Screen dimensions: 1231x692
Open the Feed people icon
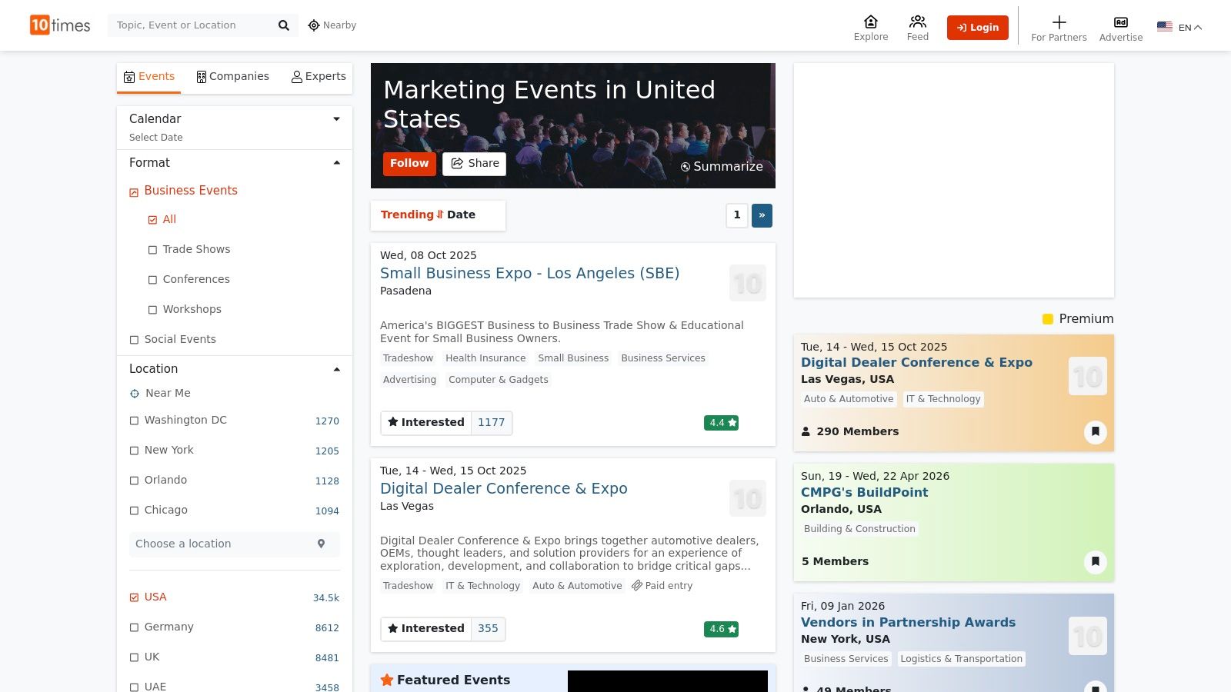[917, 22]
